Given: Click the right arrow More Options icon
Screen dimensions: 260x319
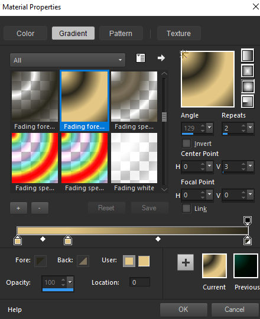Looking at the screenshot, I should click(x=161, y=58).
